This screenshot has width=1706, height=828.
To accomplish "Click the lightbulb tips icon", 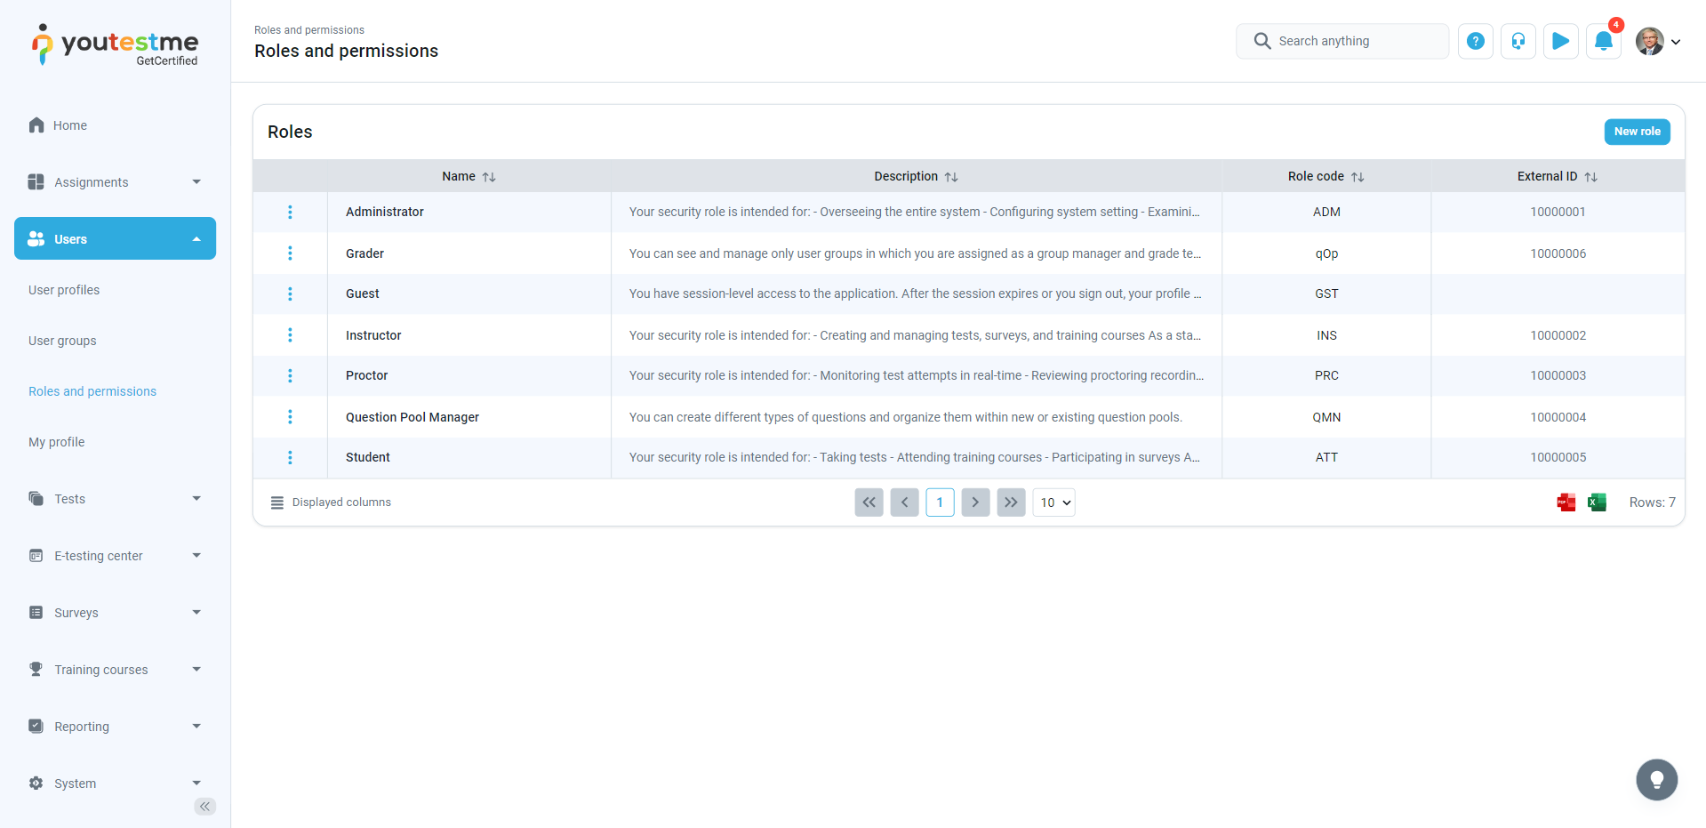I will [x=1656, y=780].
